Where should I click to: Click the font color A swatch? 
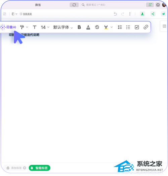tap(88, 27)
